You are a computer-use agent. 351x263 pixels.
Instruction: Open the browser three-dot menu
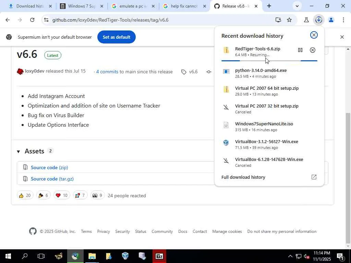click(343, 20)
